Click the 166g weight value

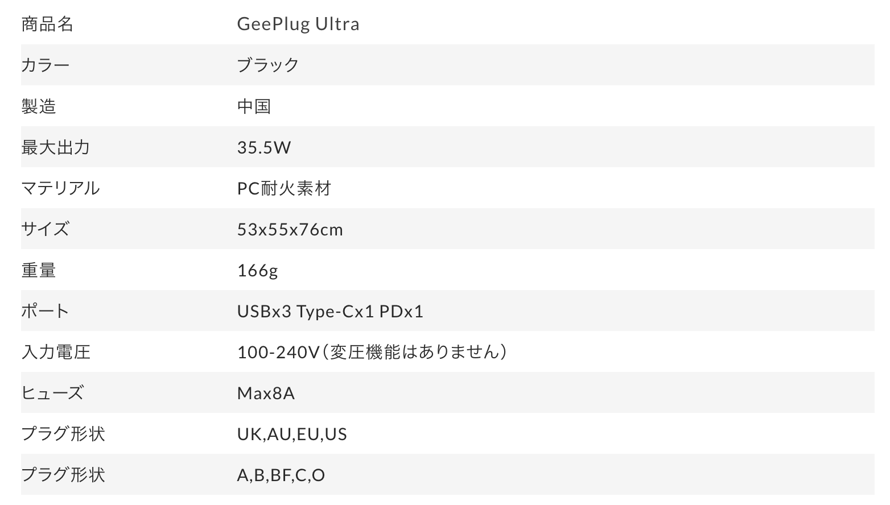click(258, 270)
